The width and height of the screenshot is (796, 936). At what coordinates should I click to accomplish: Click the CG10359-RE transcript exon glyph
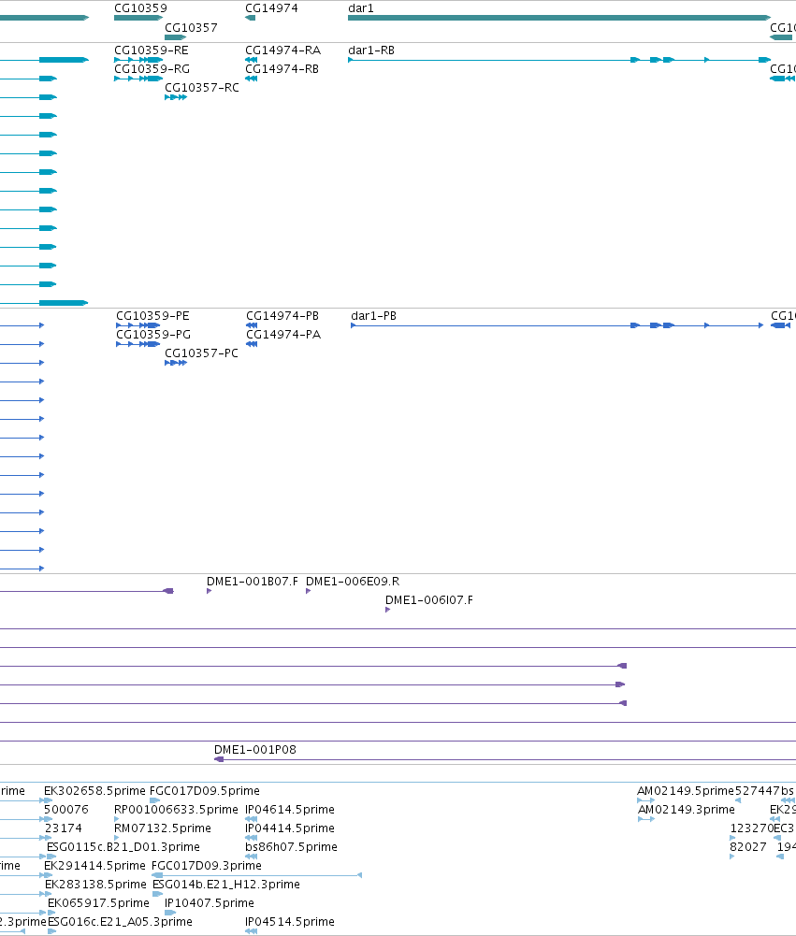137,60
